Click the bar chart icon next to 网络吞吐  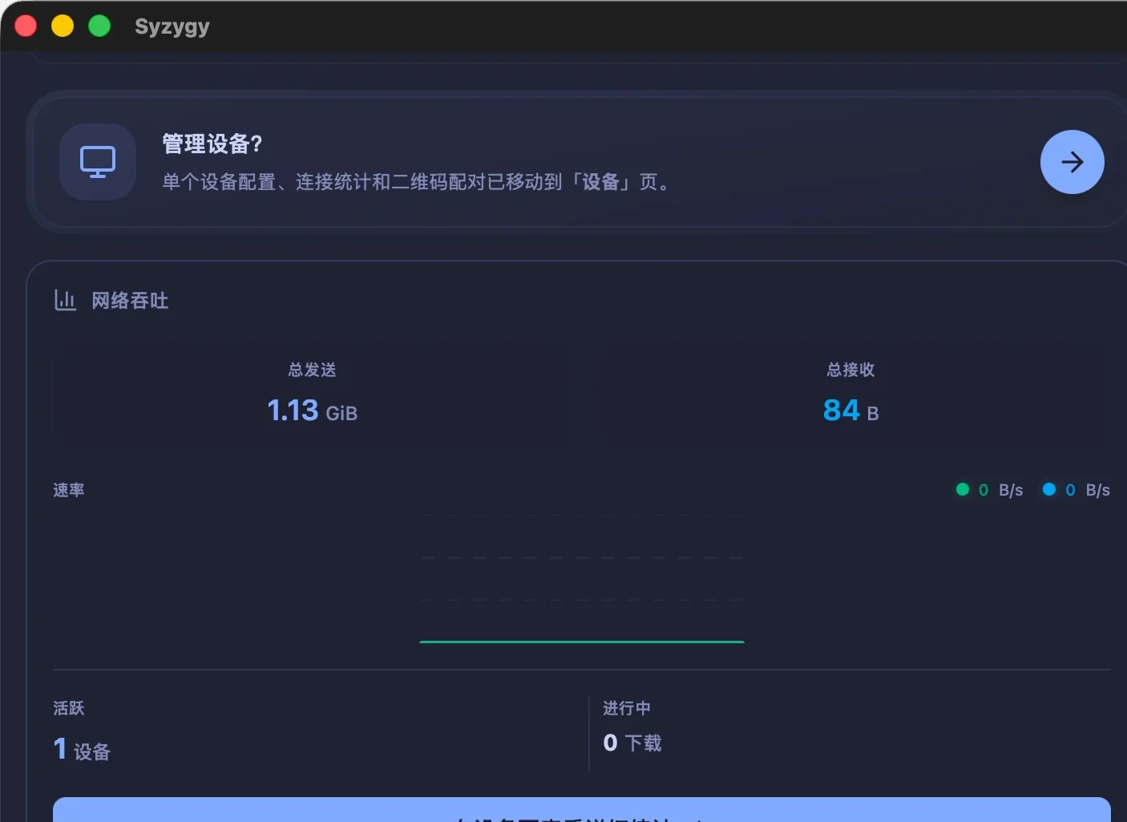[x=65, y=301]
